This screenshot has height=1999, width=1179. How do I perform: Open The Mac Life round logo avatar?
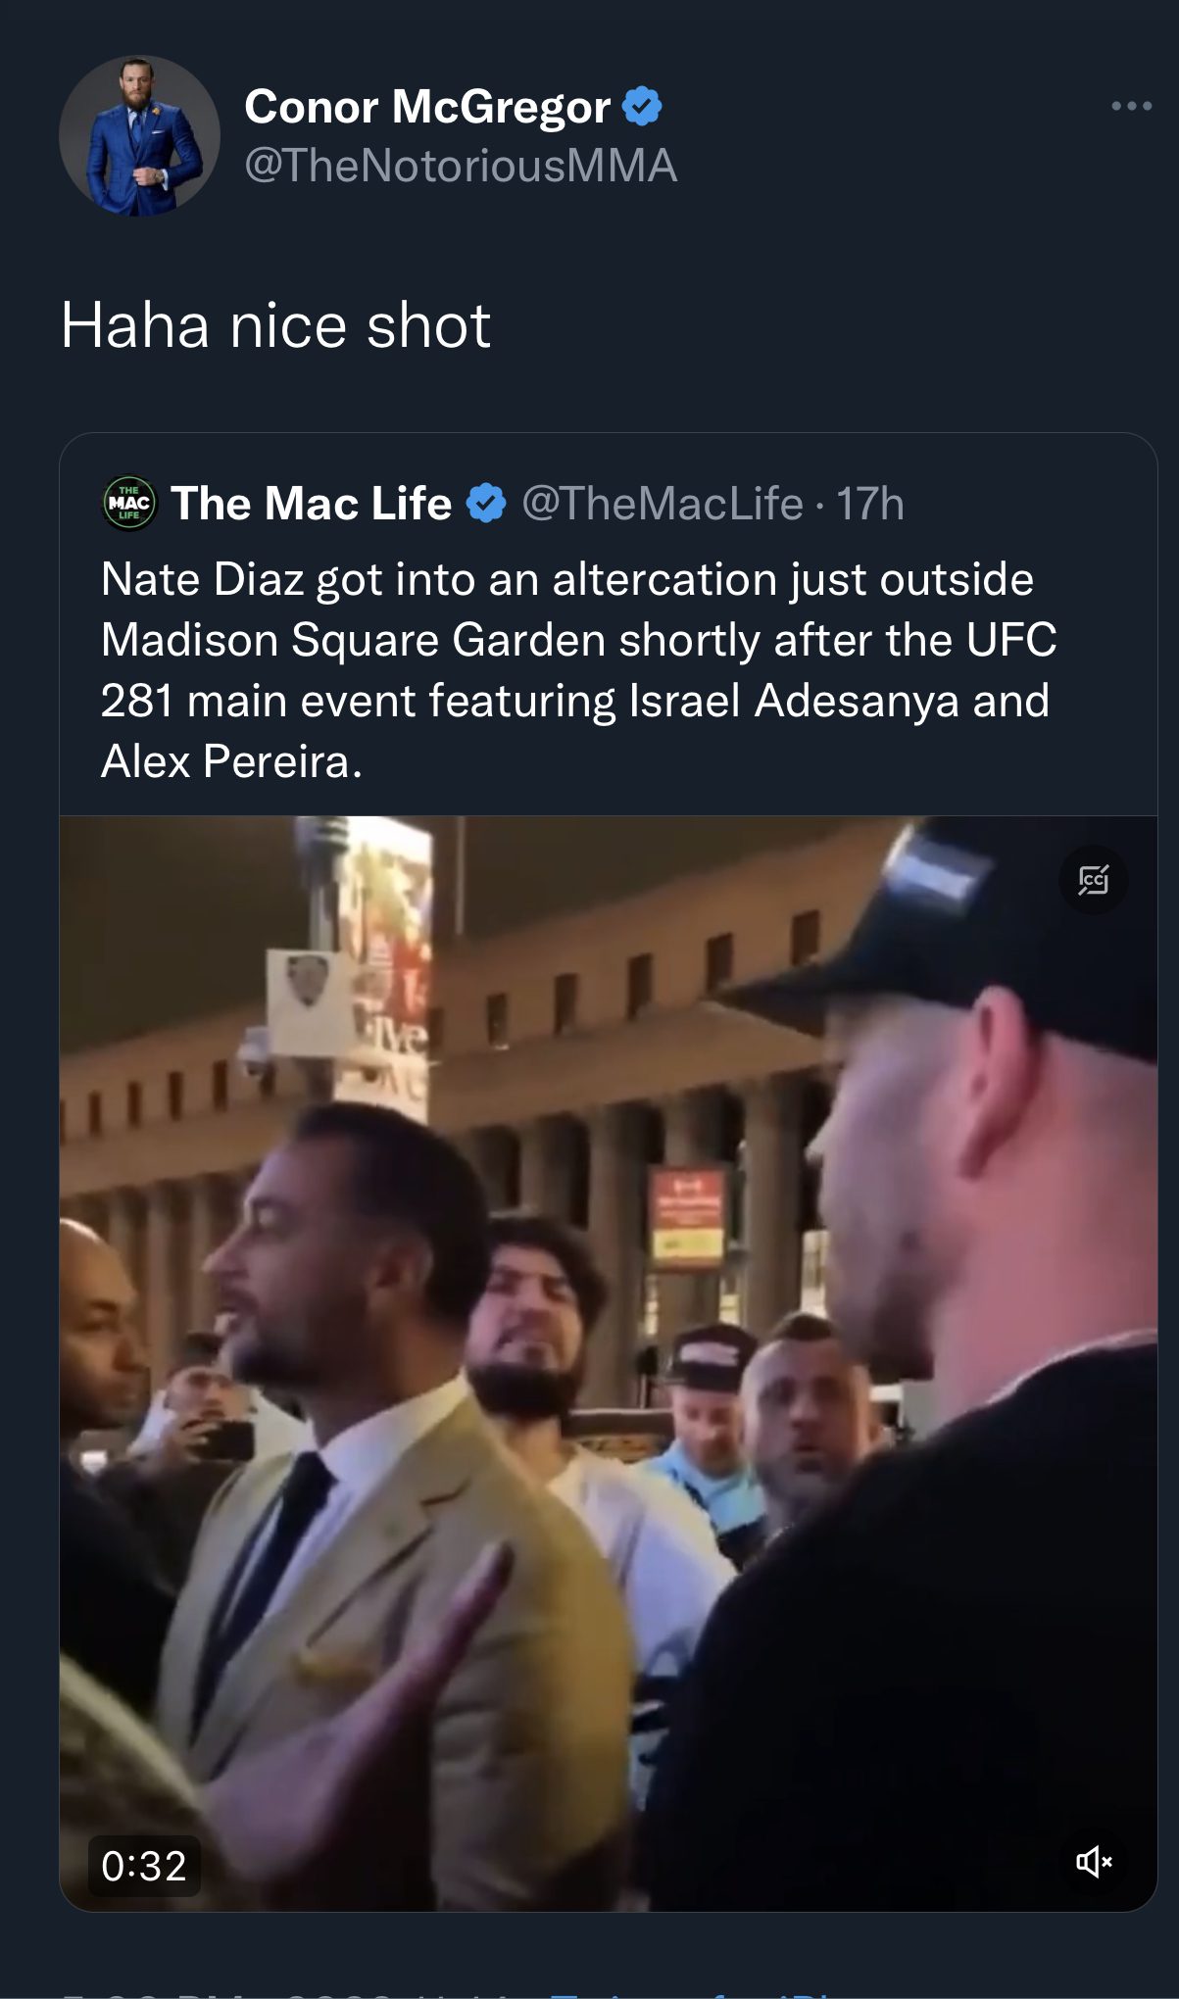[x=129, y=504]
